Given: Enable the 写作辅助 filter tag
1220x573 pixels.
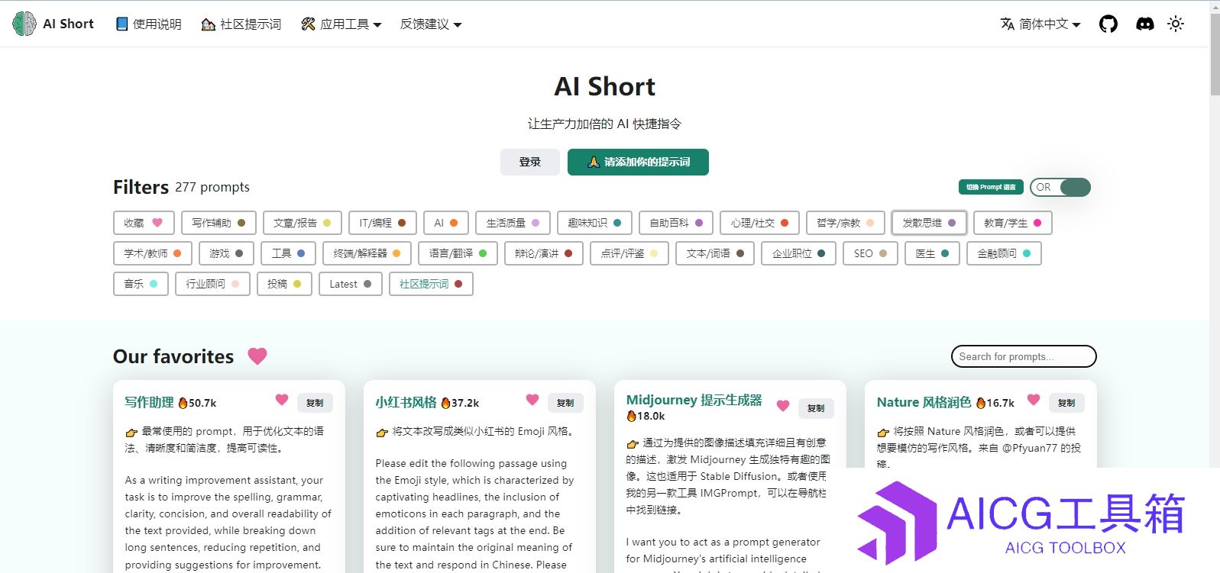Looking at the screenshot, I should coord(218,223).
